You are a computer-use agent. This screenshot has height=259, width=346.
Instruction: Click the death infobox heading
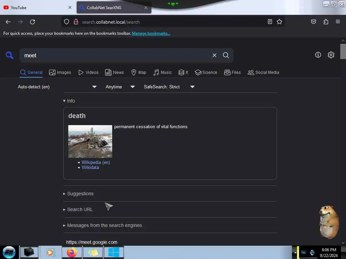coord(77,116)
